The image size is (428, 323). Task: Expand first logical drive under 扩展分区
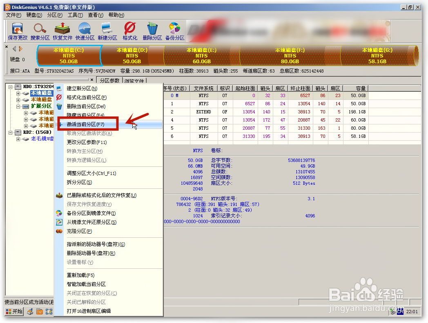26,113
